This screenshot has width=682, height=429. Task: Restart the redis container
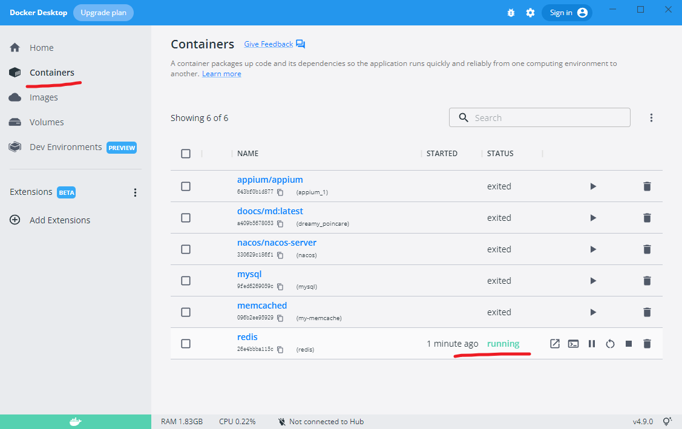(610, 344)
